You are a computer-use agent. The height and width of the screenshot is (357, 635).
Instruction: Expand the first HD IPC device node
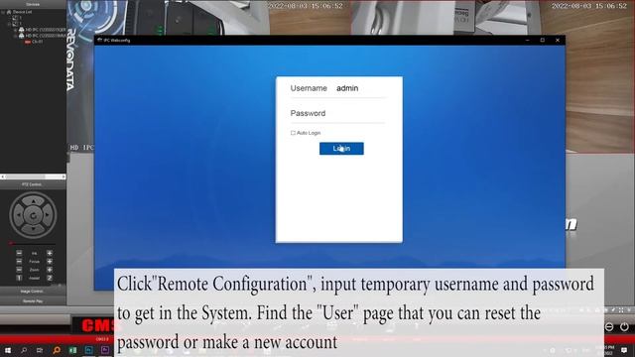tap(16, 30)
